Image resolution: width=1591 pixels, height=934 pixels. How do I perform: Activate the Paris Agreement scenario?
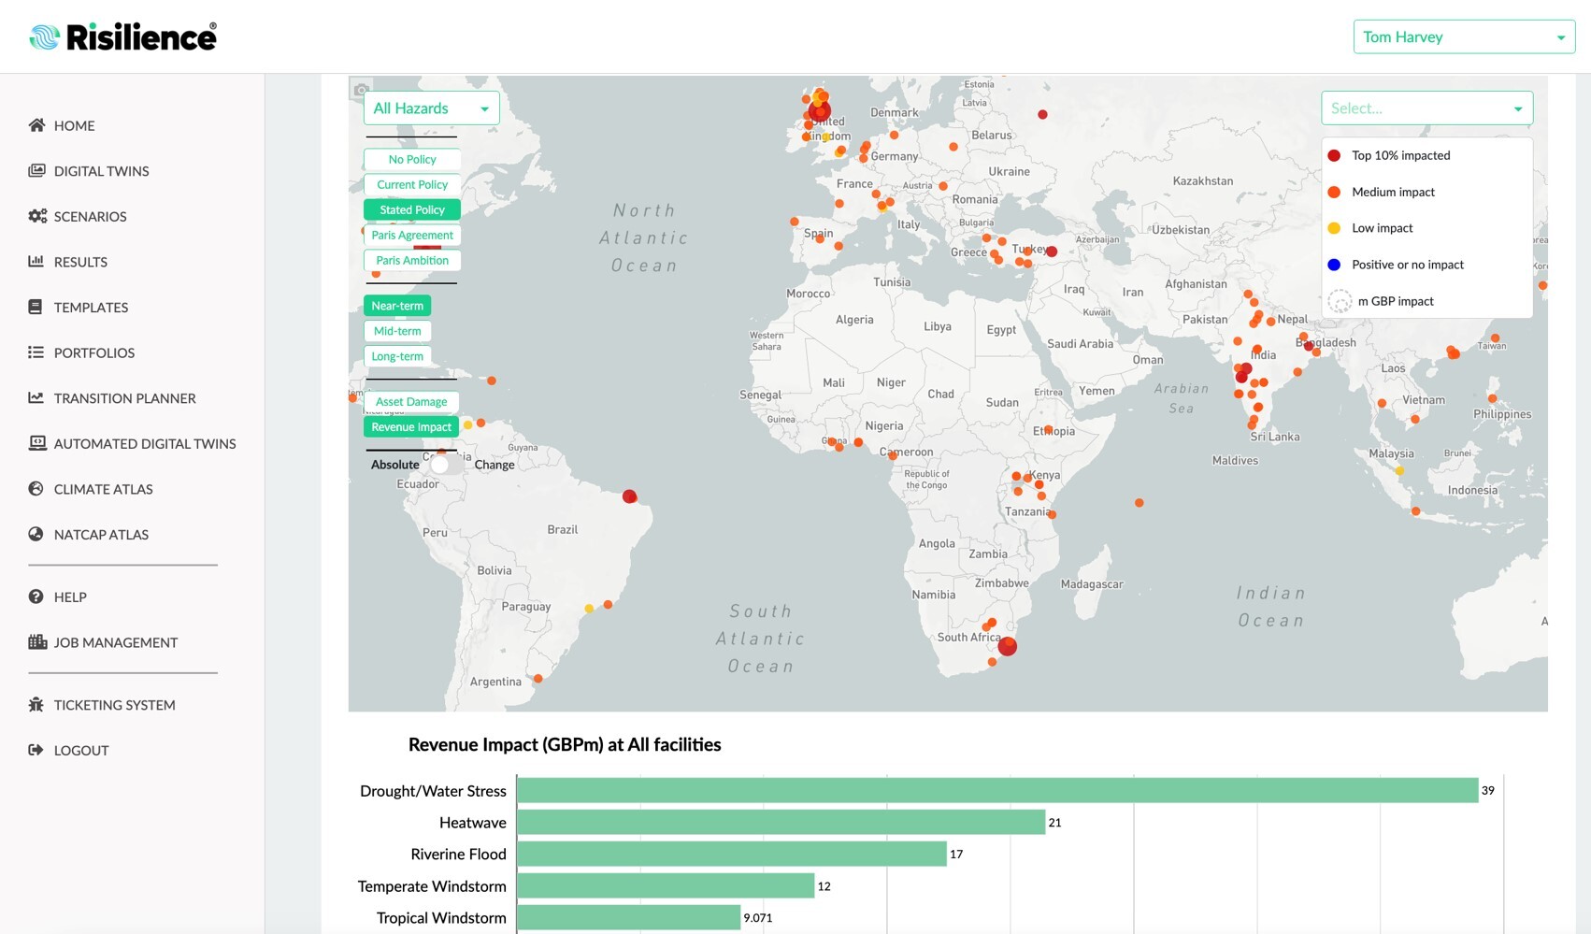pos(411,235)
